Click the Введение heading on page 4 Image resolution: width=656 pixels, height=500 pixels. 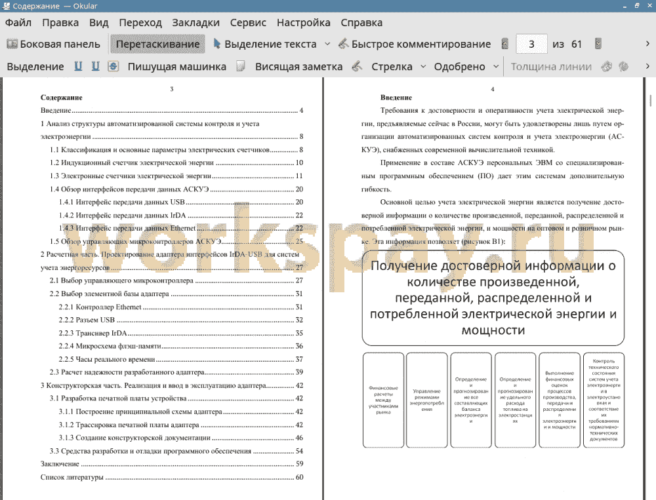coord(396,98)
